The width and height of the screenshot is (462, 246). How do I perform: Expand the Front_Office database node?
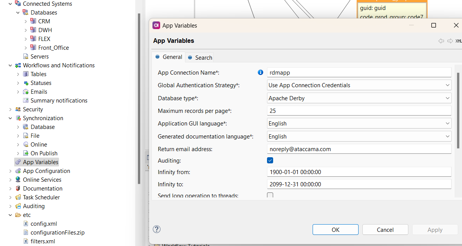[25, 48]
